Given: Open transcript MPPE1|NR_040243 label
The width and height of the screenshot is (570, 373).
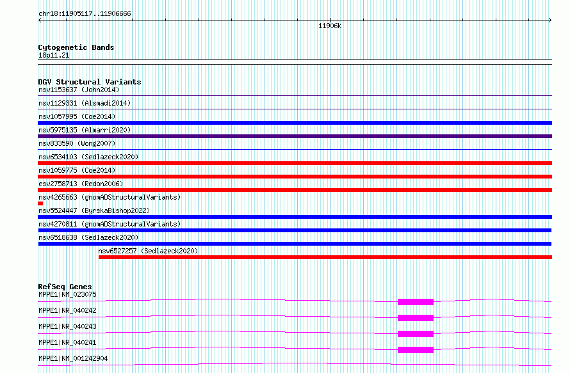Looking at the screenshot, I should tap(67, 326).
